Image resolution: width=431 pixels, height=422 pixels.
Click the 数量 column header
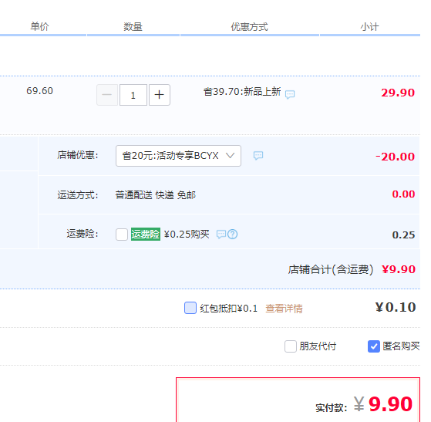tap(133, 27)
